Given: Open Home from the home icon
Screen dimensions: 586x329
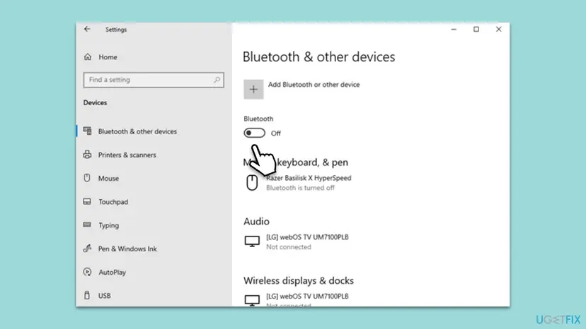Looking at the screenshot, I should pyautogui.click(x=88, y=56).
